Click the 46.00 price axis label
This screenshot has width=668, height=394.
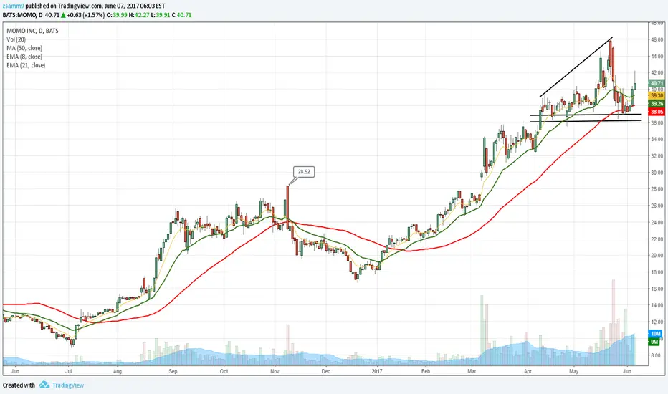[657, 39]
